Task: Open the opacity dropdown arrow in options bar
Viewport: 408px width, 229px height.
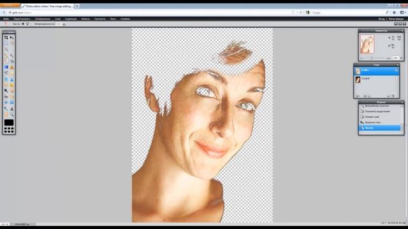Action: pos(64,24)
